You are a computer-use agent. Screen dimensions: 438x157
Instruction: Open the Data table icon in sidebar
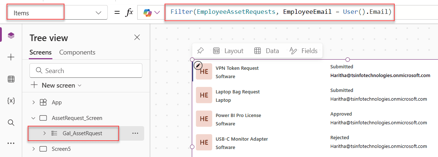click(11, 79)
